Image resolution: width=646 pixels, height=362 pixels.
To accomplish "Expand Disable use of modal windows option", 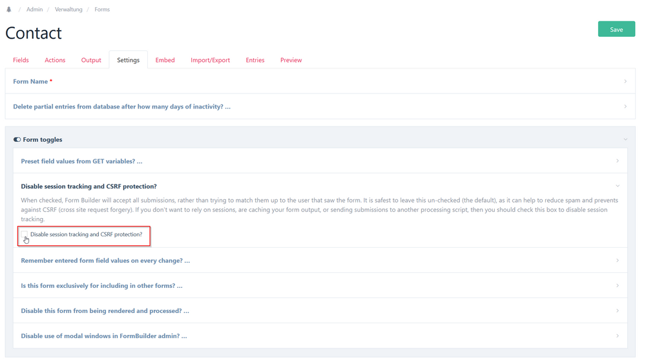I will (x=103, y=336).
